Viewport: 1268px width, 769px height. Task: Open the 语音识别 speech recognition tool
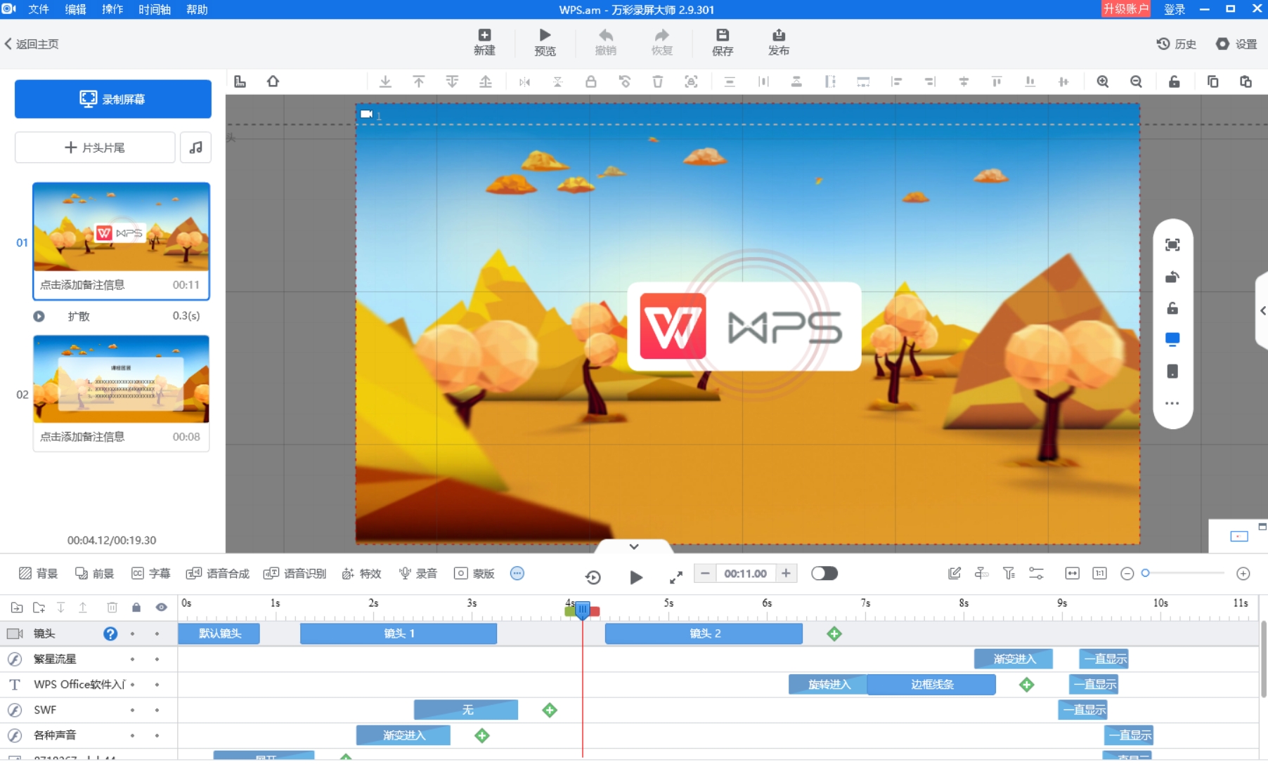pos(295,574)
